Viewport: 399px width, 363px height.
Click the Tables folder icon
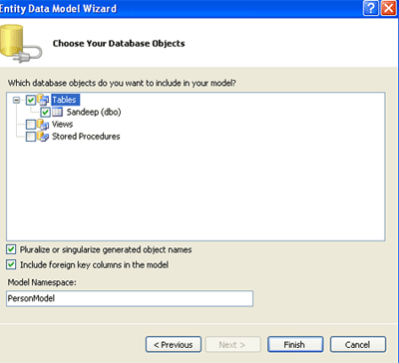click(x=43, y=100)
